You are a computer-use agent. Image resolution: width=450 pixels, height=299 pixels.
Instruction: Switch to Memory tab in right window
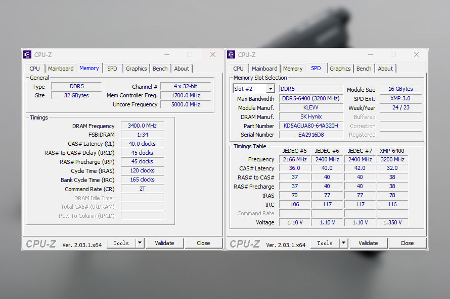pyautogui.click(x=293, y=69)
